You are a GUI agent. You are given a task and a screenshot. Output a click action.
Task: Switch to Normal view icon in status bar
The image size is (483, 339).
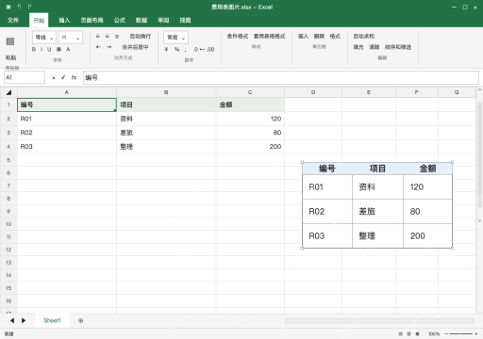[x=400, y=334]
